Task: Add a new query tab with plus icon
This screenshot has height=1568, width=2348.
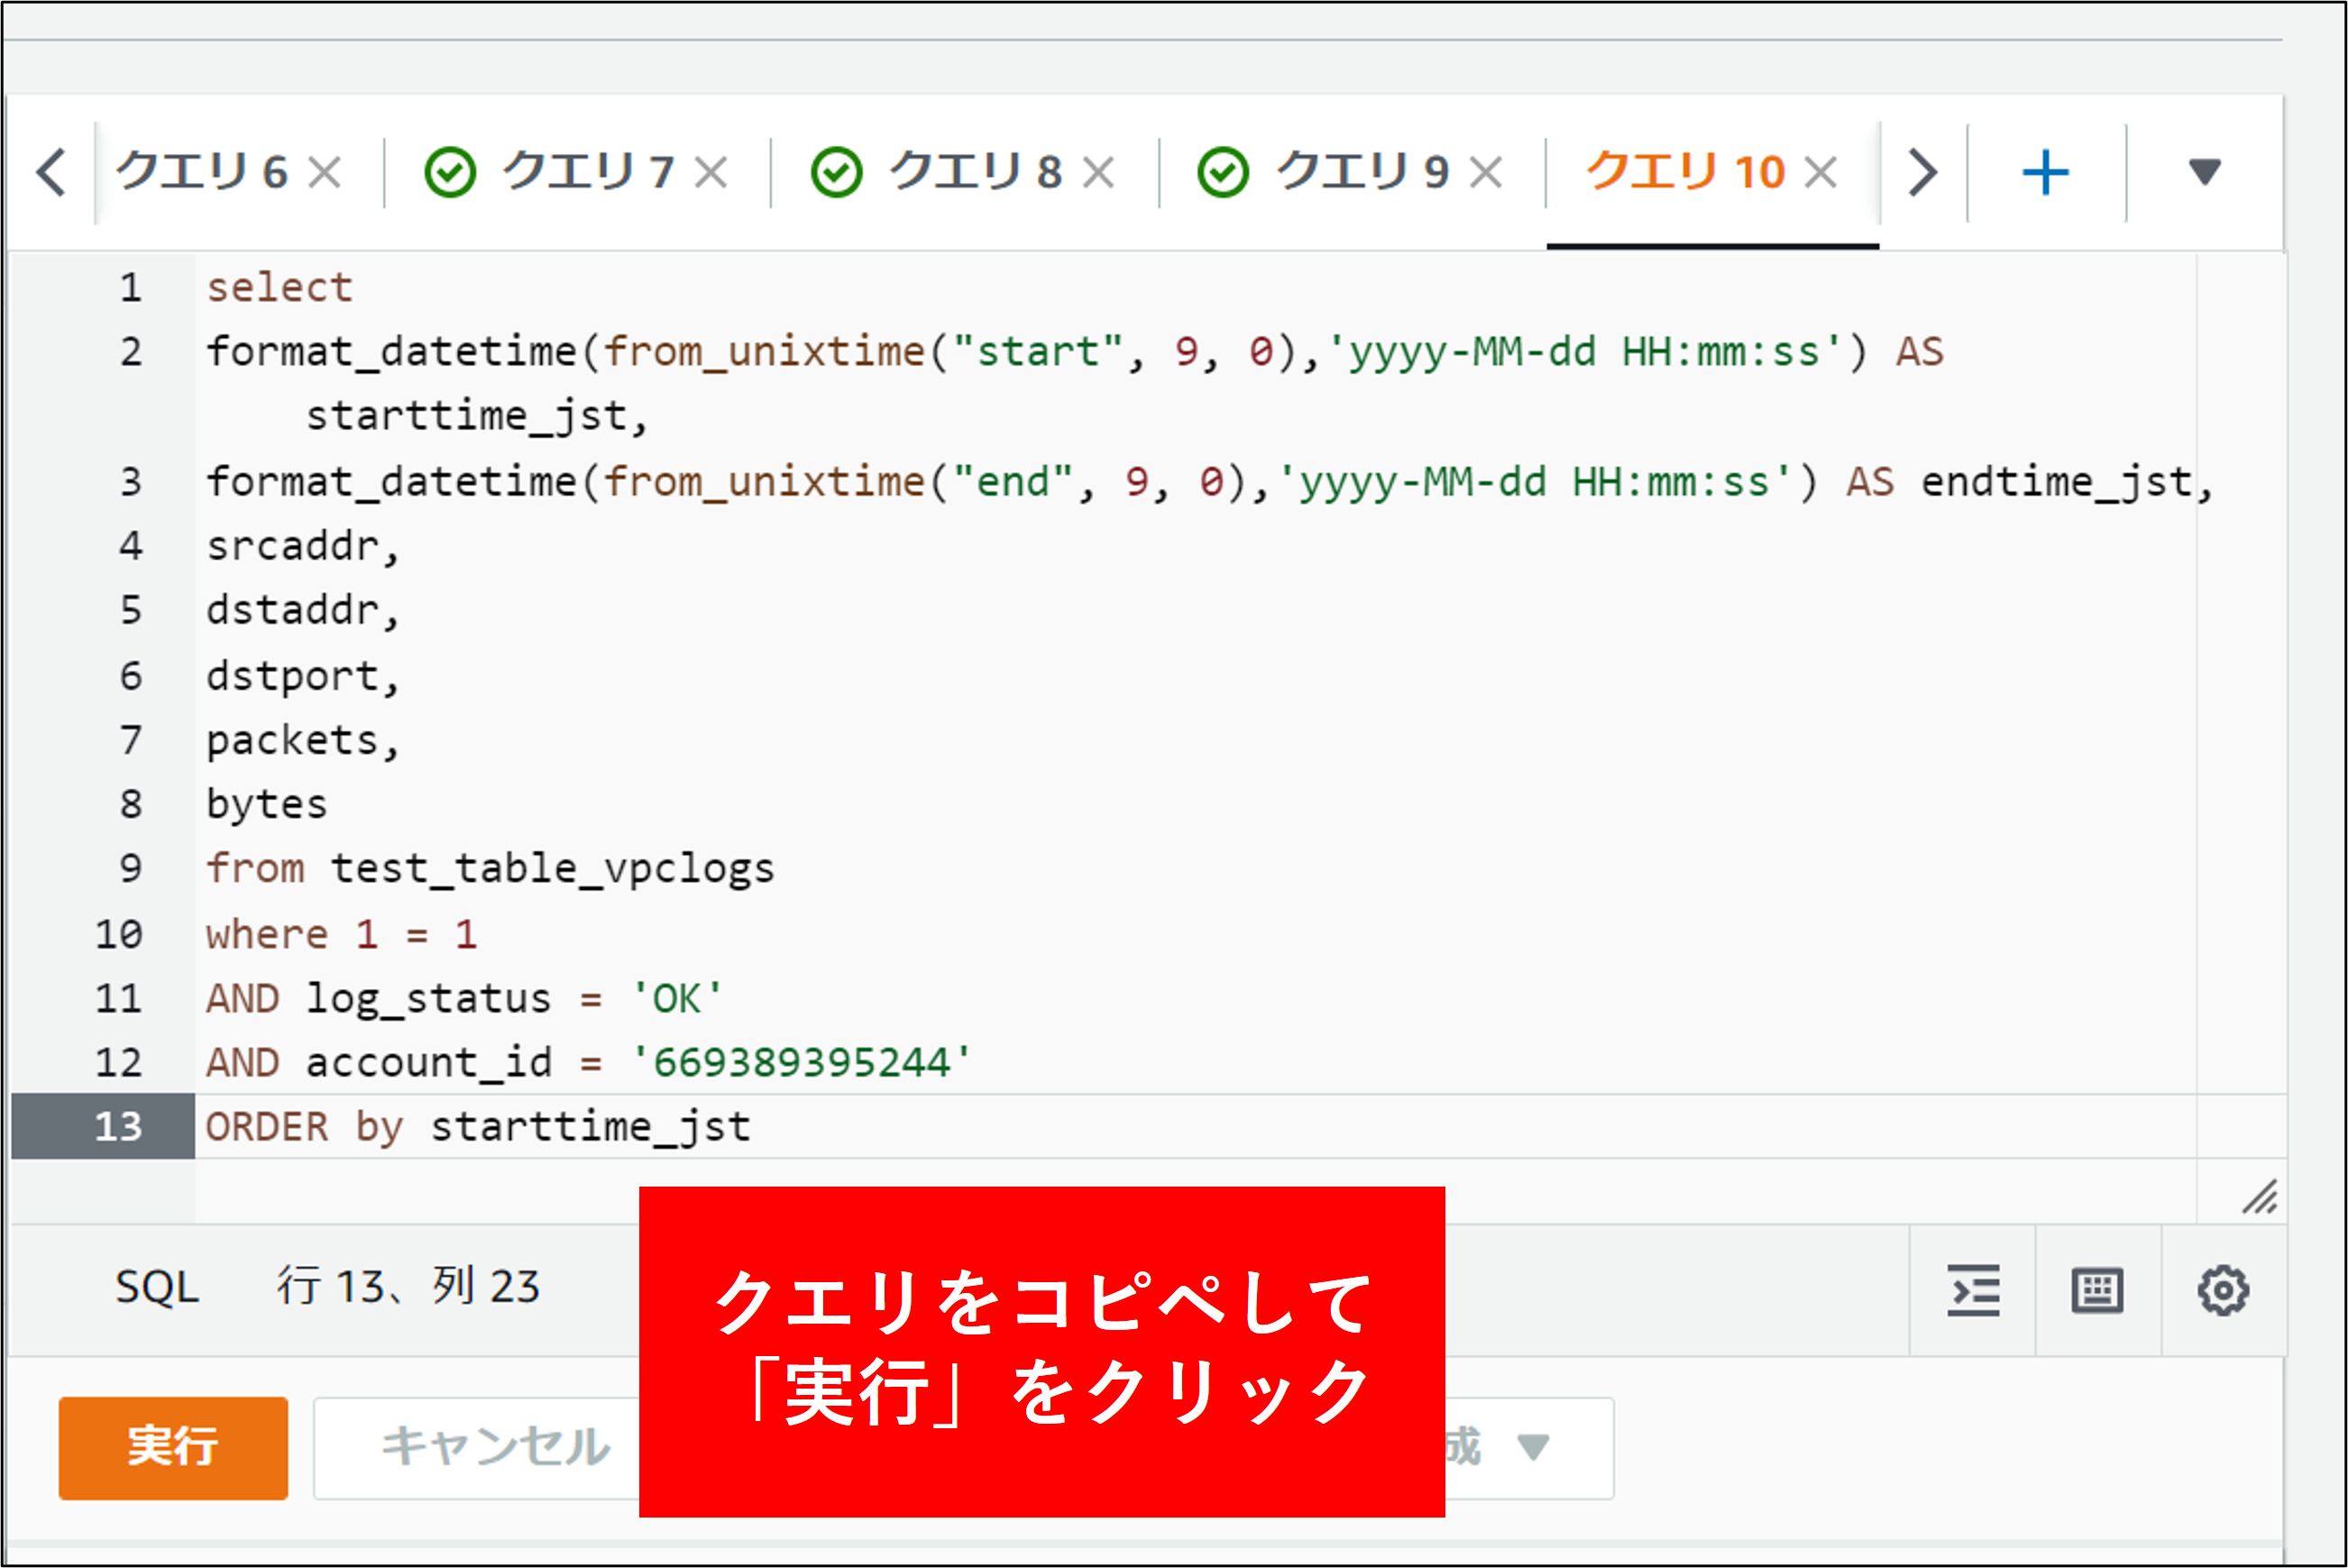Action: tap(2045, 172)
